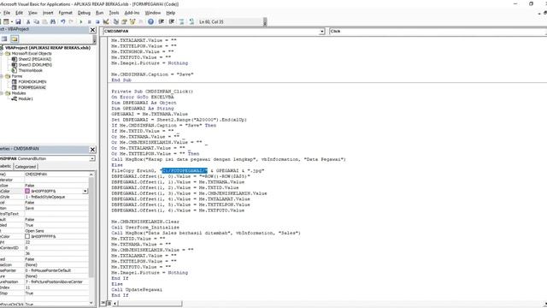Viewport: 547px width, 308px height.
Task: Click the white ForeColor swatch
Action: coord(27,236)
